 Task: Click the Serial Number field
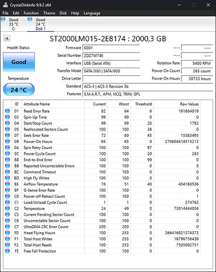point(111,56)
